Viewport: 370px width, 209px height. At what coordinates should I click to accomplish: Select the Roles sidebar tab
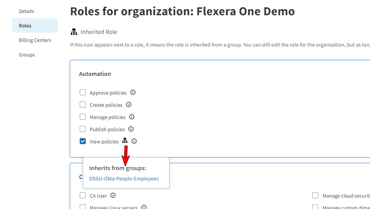(x=25, y=26)
